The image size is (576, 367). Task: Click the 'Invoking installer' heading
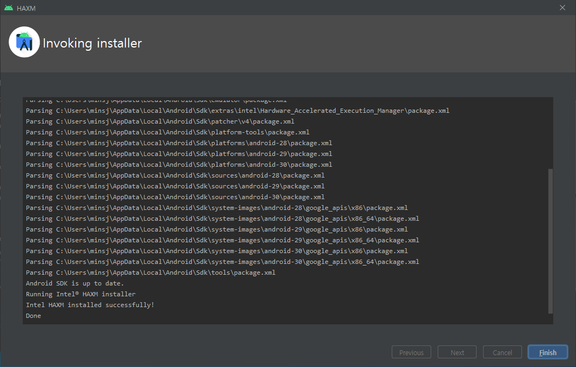(92, 43)
